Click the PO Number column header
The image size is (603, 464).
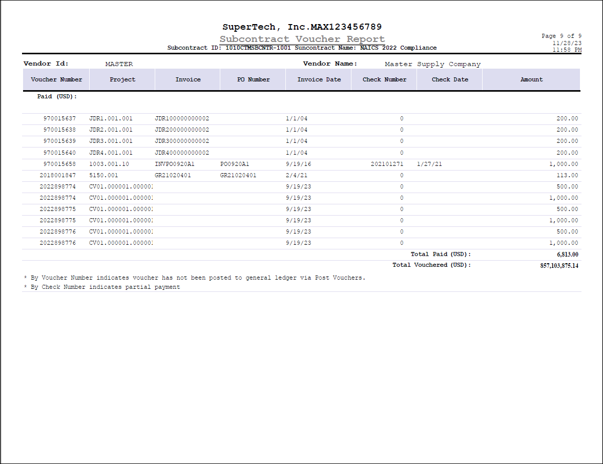[x=253, y=79]
